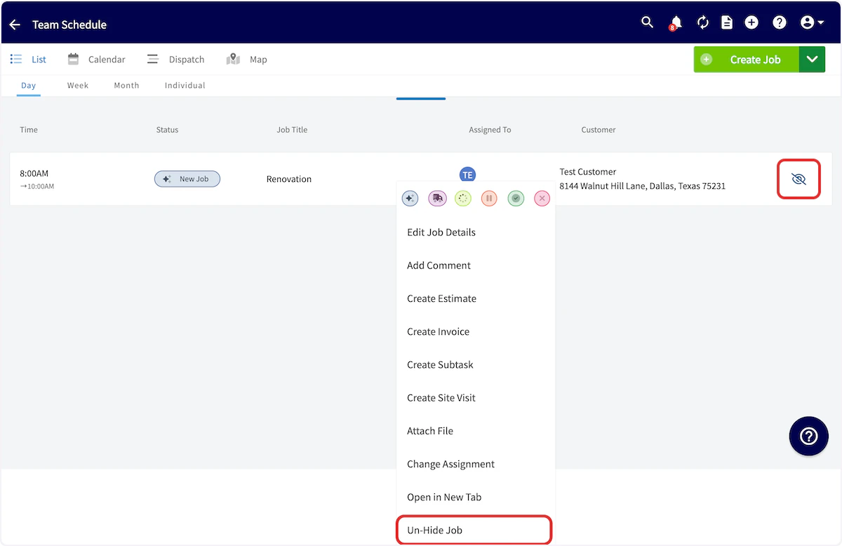Choose Edit Job Details from menu
842x546 pixels.
pos(476,232)
